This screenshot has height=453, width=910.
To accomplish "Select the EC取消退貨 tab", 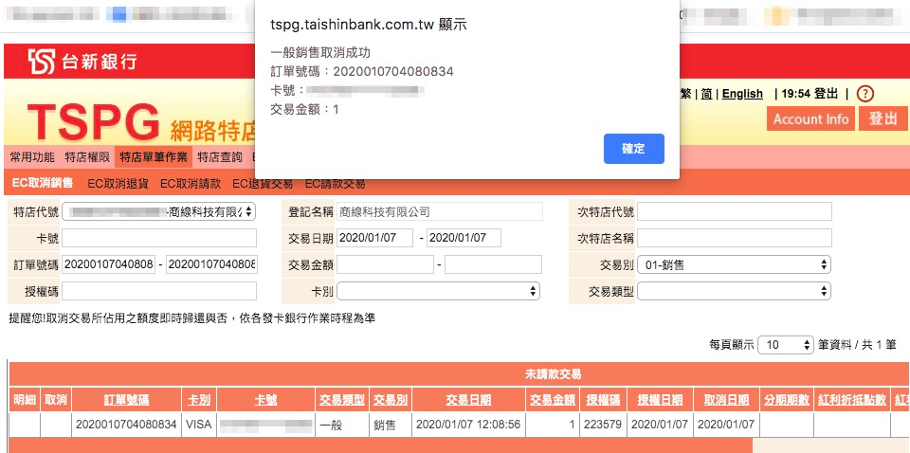I will (x=118, y=183).
